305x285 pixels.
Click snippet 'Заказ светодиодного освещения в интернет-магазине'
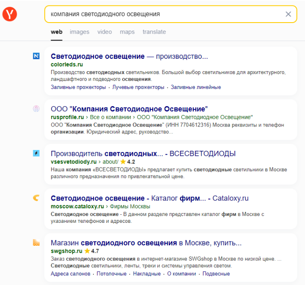(x=119, y=259)
